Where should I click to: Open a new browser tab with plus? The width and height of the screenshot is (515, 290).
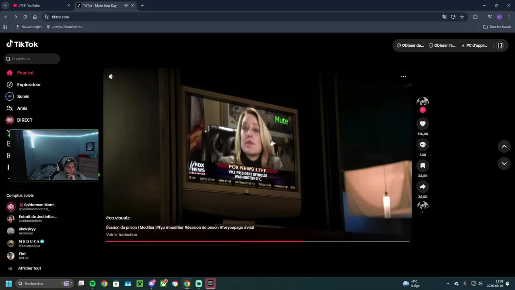coord(142,6)
